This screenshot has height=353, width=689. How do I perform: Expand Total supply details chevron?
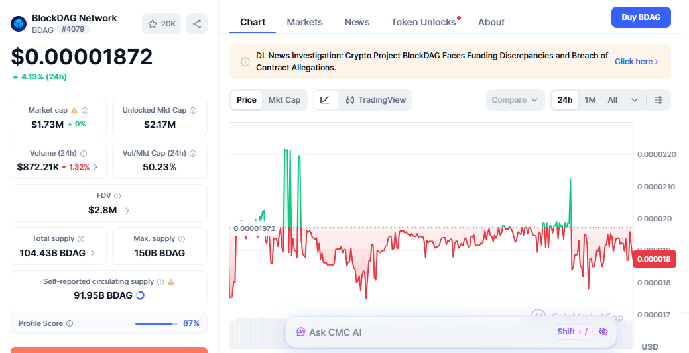coord(93,253)
